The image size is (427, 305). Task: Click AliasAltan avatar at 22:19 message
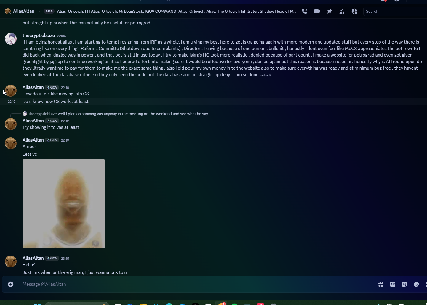[x=11, y=143]
